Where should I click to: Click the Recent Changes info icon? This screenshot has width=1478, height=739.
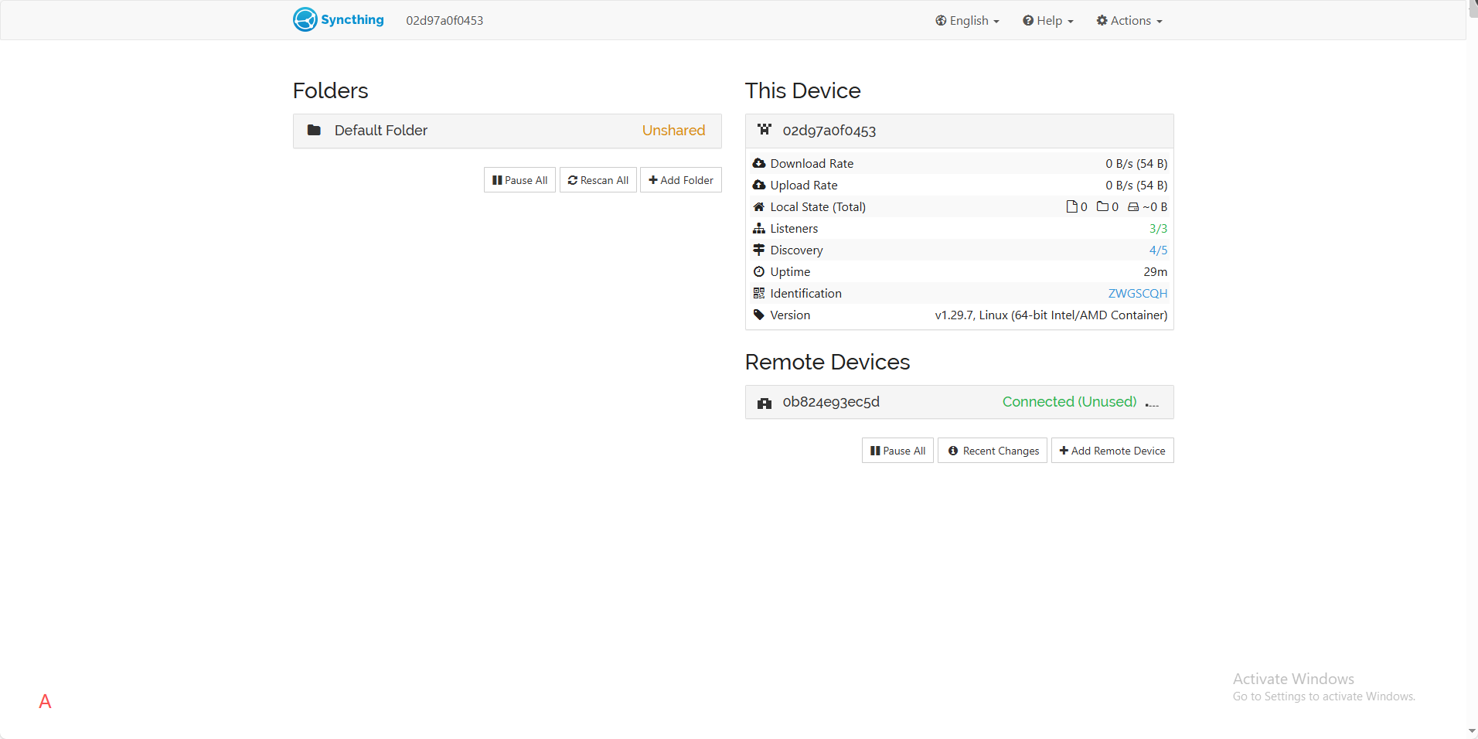tap(953, 451)
